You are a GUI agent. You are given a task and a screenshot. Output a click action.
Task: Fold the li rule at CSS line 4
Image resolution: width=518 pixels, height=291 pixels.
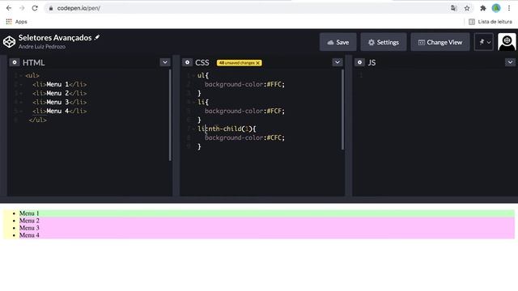click(193, 103)
